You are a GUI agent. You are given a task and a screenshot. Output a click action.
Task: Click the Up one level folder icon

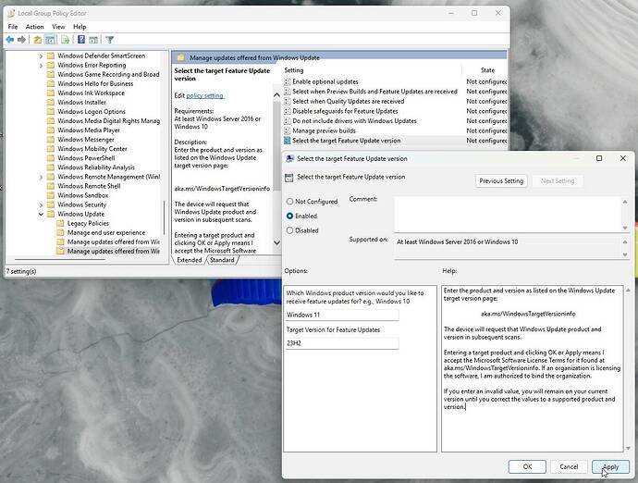coord(37,40)
